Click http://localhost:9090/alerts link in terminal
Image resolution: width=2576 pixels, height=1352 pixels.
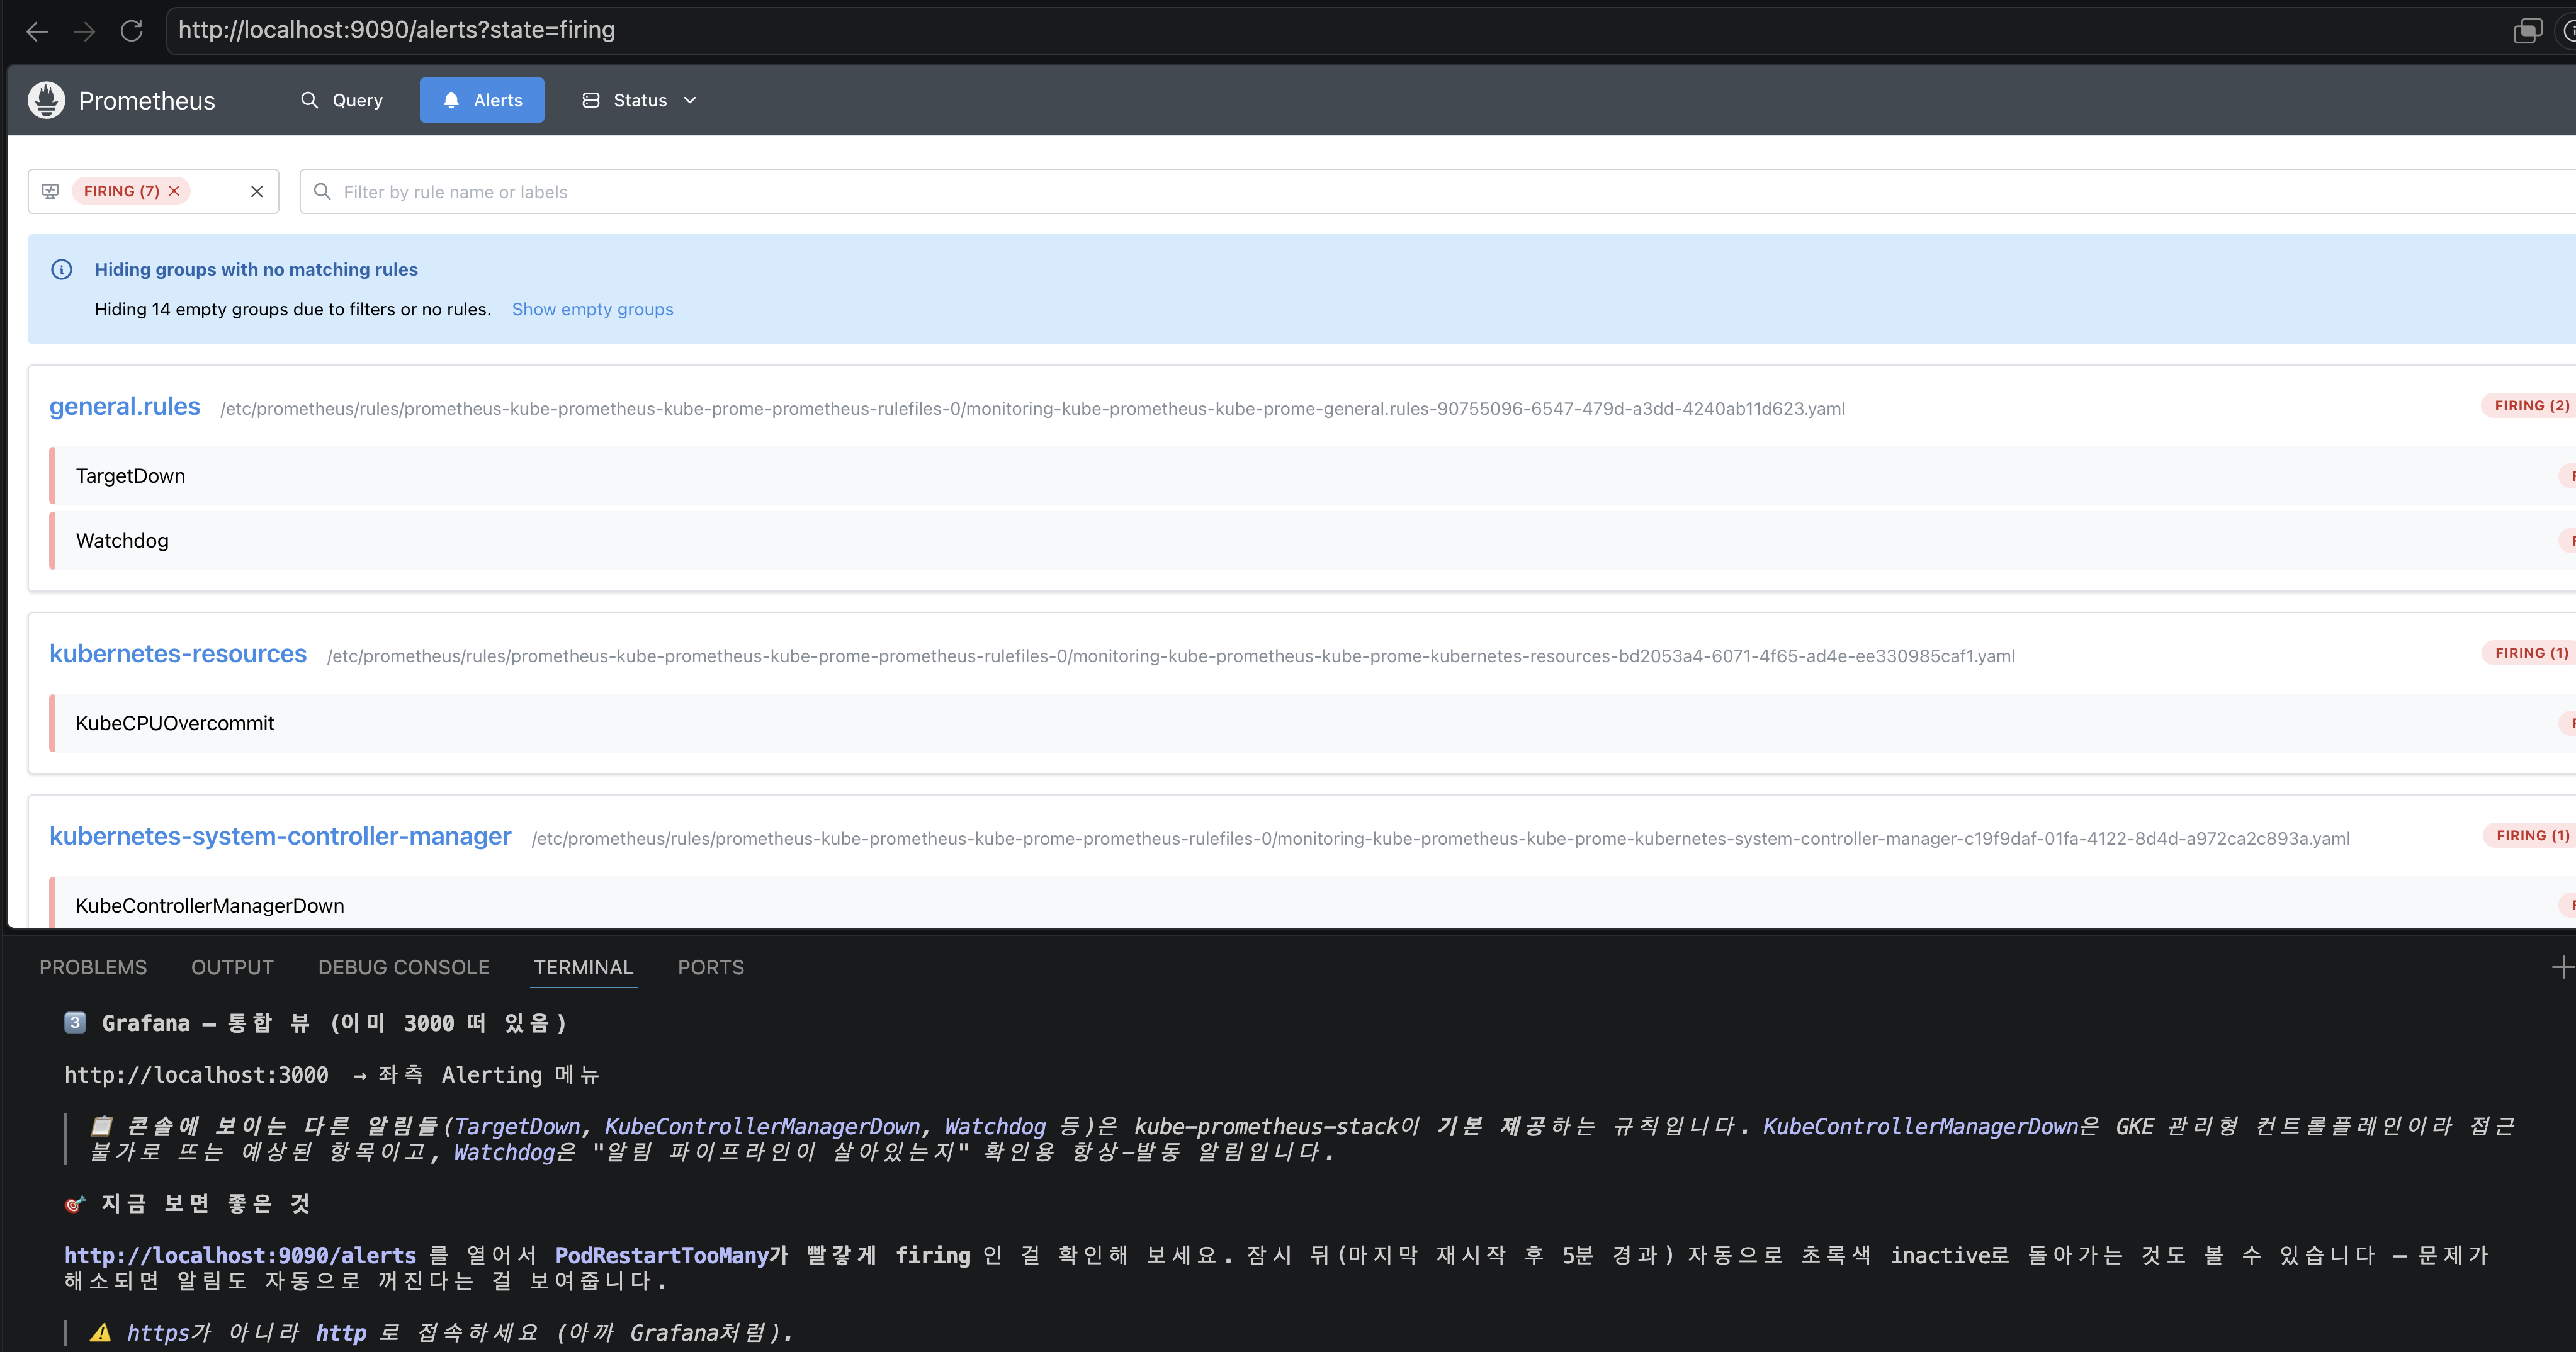click(x=240, y=1255)
